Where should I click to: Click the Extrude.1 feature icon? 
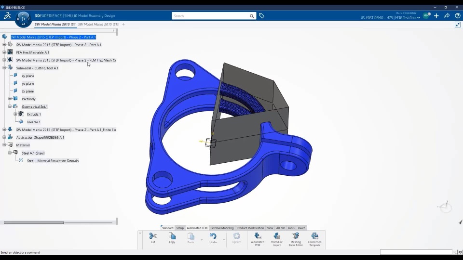point(21,114)
